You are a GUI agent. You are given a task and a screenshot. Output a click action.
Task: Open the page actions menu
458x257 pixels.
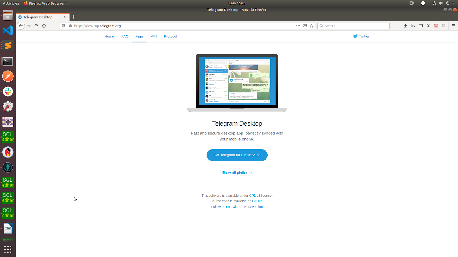click(x=298, y=26)
